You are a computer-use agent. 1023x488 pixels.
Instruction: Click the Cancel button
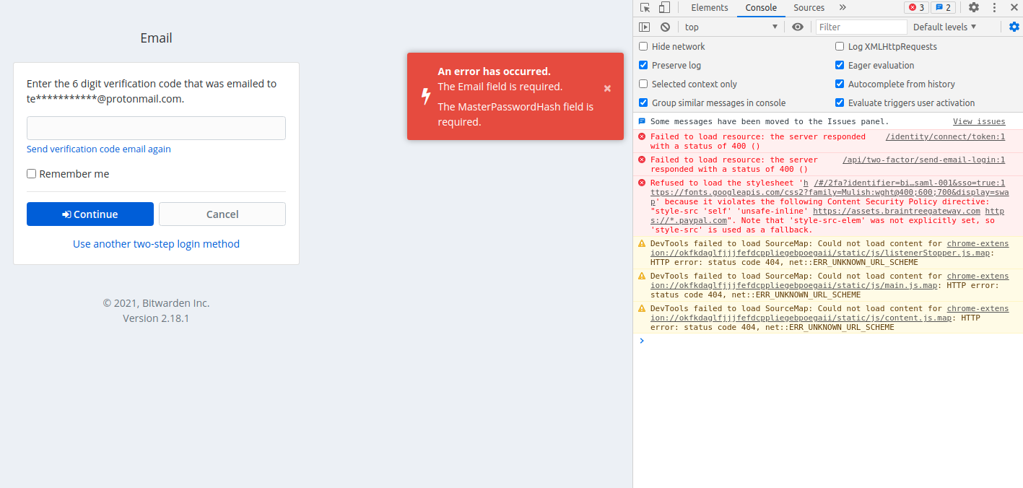pyautogui.click(x=222, y=214)
